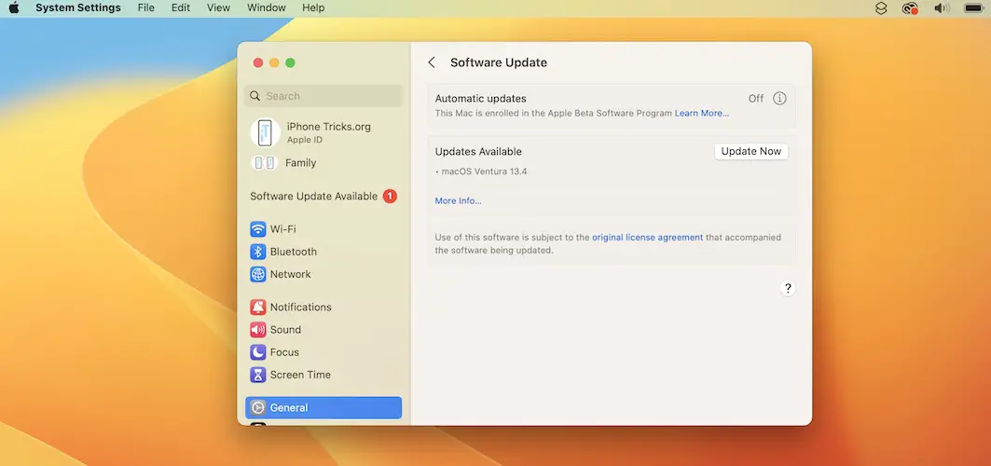Click the Screen Time hourglass icon
Image resolution: width=991 pixels, height=466 pixels.
click(258, 375)
